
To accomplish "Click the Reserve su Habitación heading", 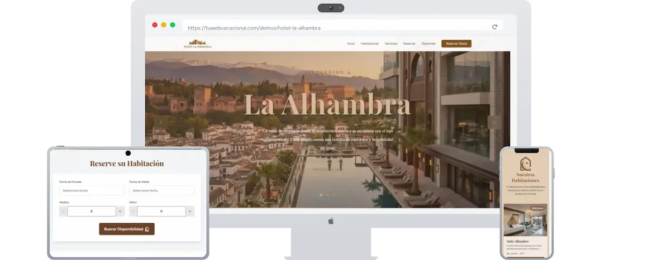I will [127, 163].
